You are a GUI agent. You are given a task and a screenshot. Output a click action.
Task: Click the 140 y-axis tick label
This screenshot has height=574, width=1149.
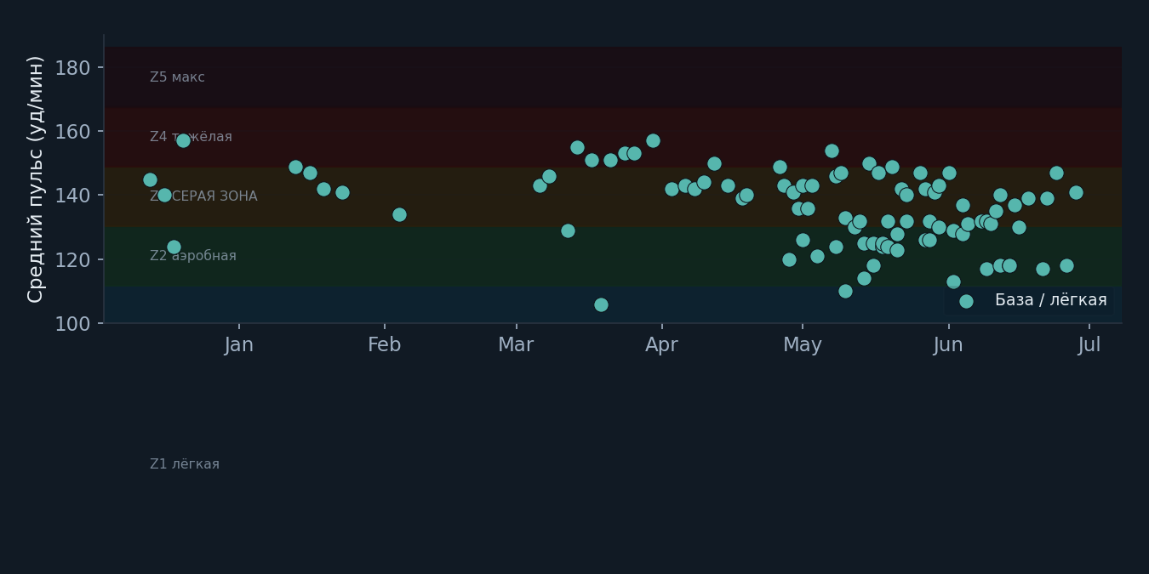tap(72, 196)
